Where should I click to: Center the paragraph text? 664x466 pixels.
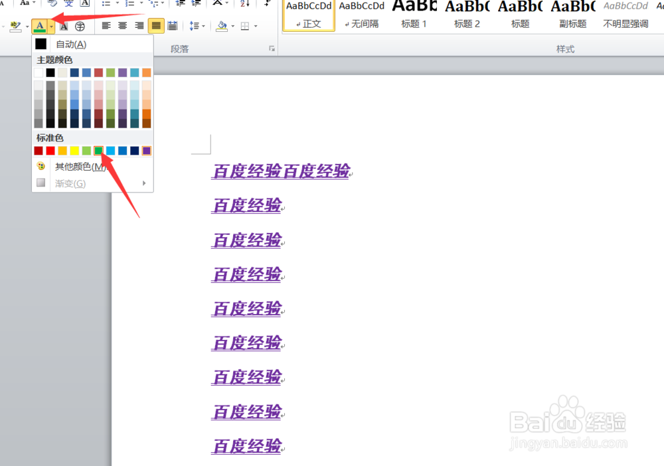tap(122, 26)
